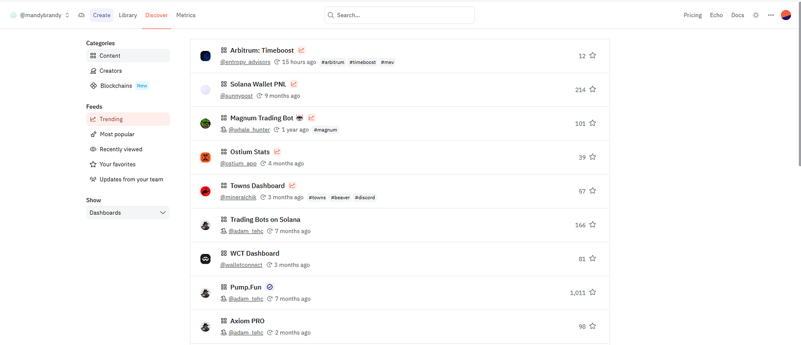801x345 pixels.
Task: Click dashboard grid icon before WCT Dashboard
Action: point(224,253)
